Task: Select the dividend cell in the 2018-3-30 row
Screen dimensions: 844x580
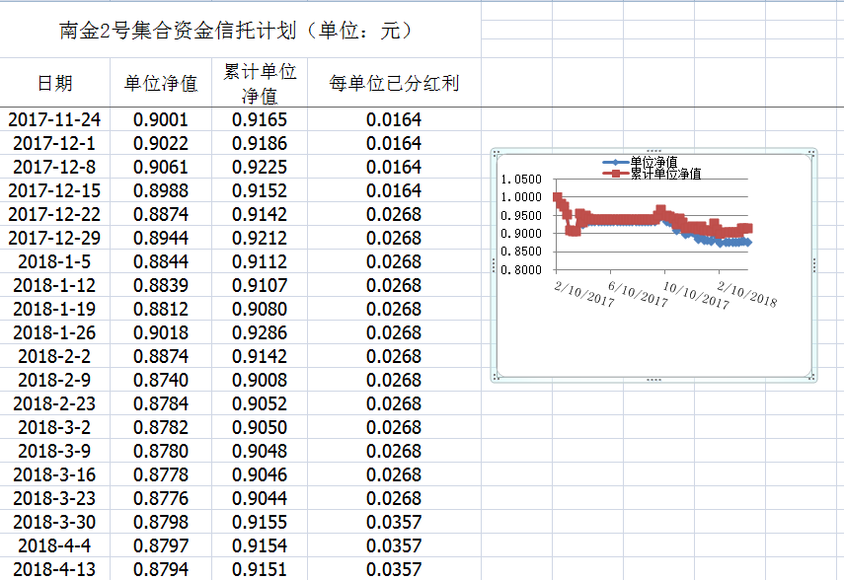Action: coord(394,522)
